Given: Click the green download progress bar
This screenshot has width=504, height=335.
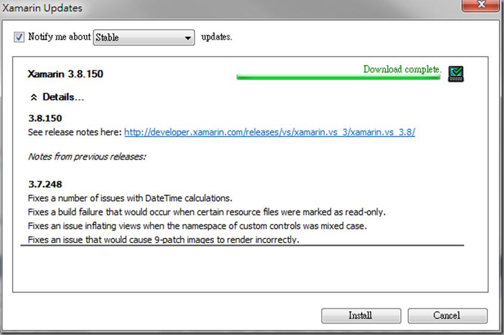Looking at the screenshot, I should 338,77.
